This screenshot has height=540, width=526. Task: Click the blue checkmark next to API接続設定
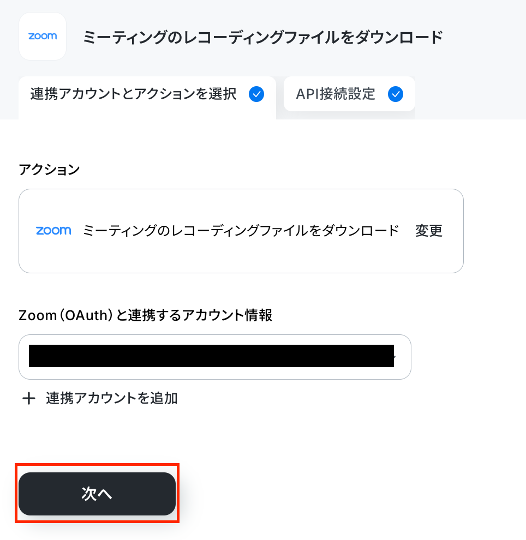click(x=396, y=94)
